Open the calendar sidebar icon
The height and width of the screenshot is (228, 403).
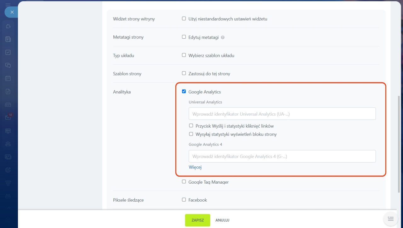(8, 78)
